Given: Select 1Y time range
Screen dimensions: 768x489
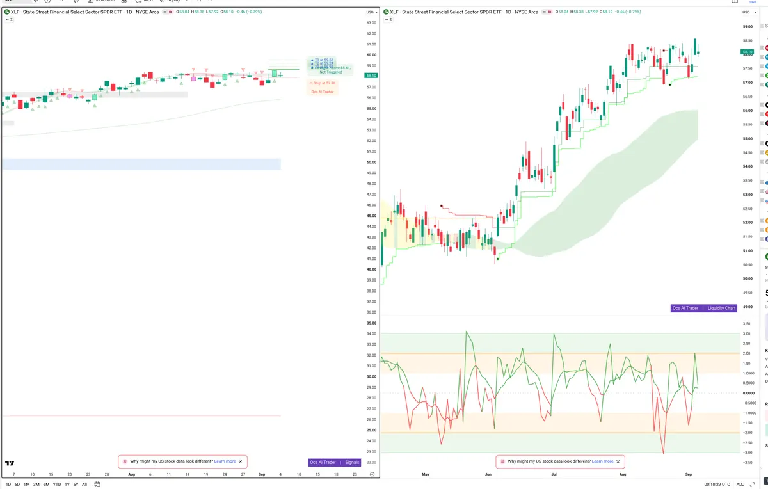Looking at the screenshot, I should tap(67, 484).
